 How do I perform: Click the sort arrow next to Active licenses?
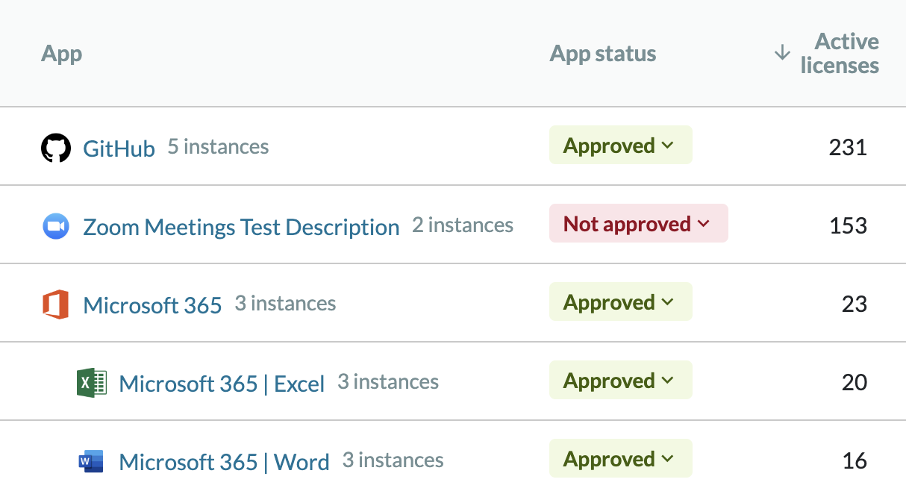click(782, 53)
